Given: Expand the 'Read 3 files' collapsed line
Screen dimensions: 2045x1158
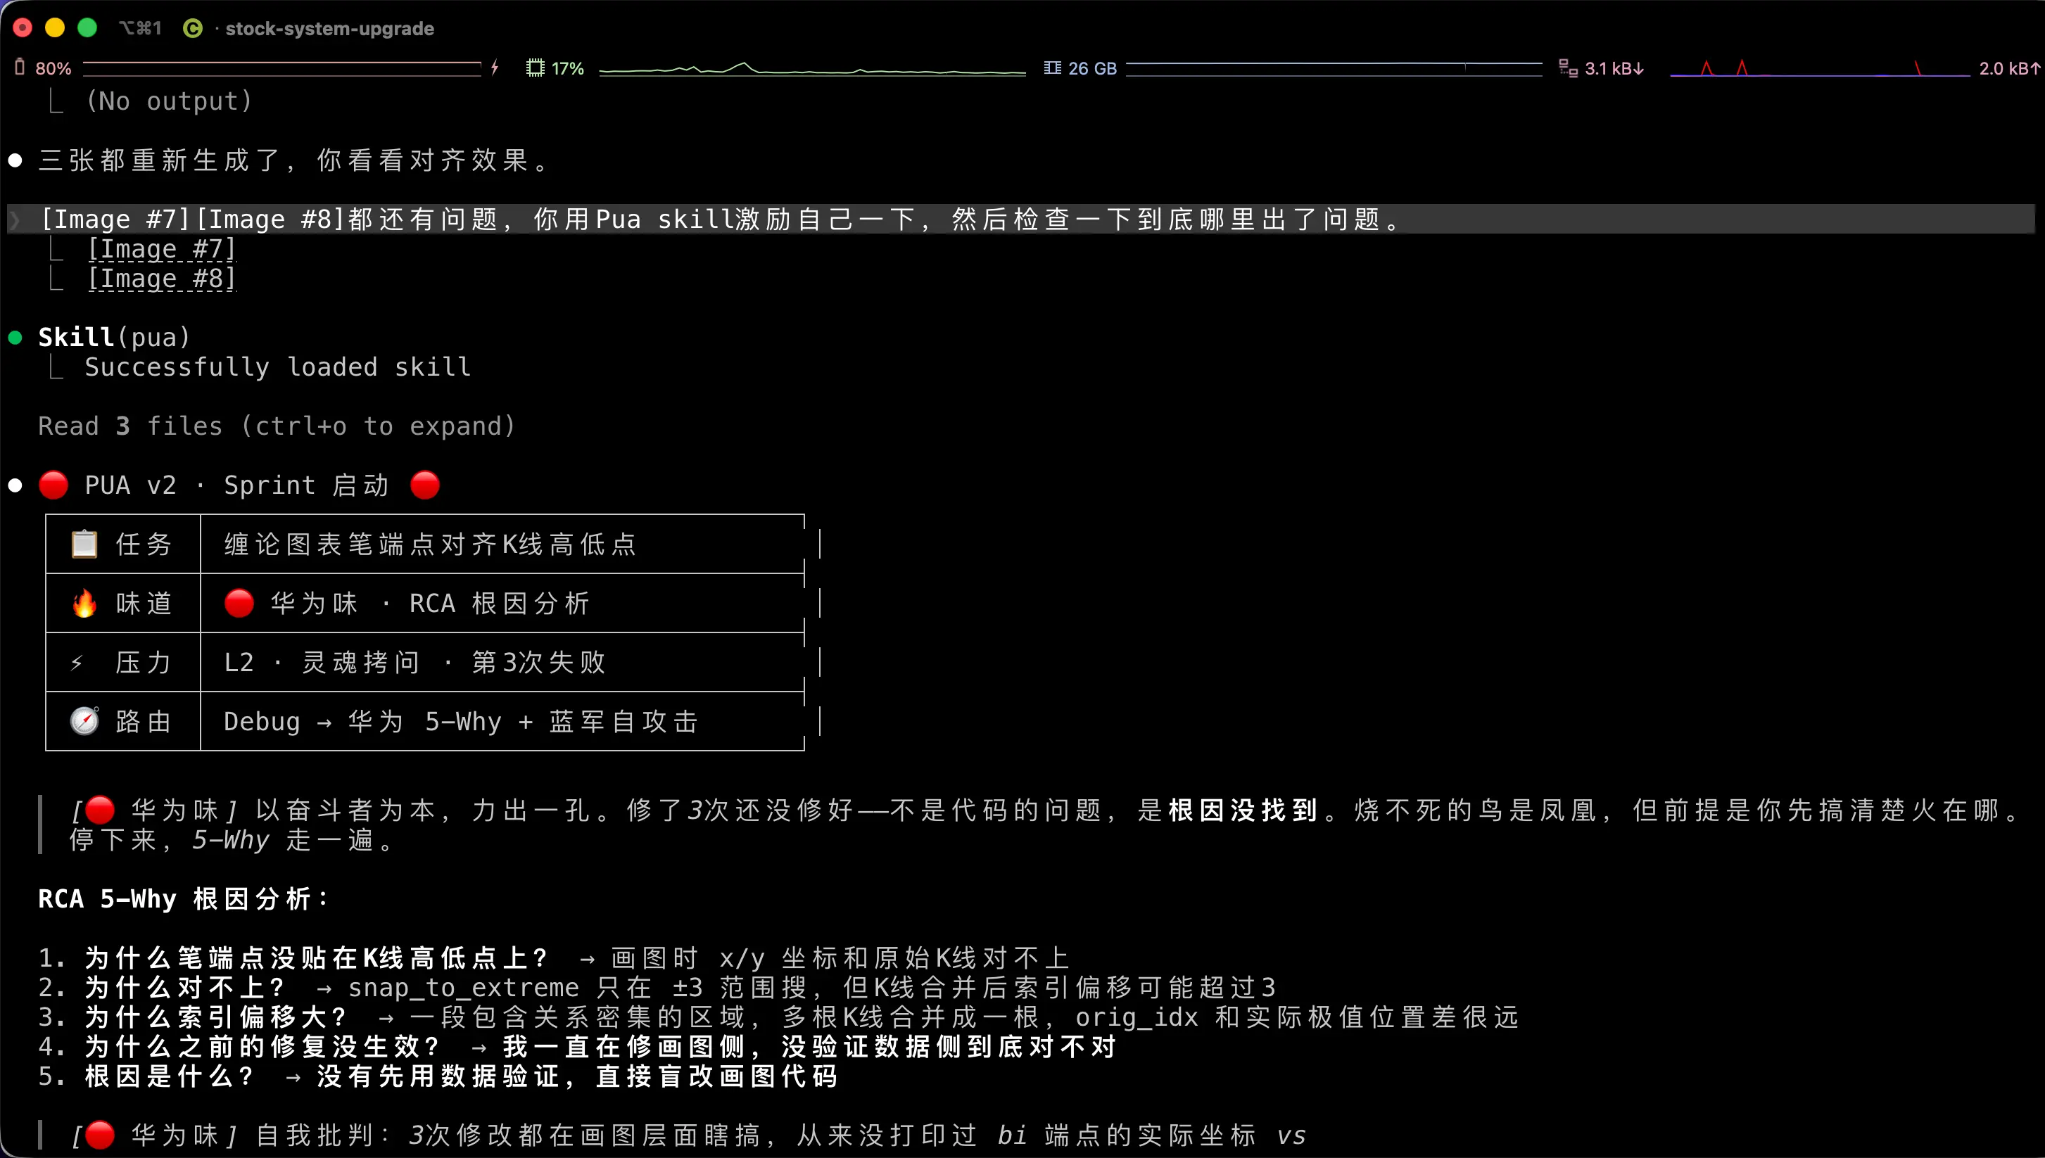Looking at the screenshot, I should pos(276,426).
